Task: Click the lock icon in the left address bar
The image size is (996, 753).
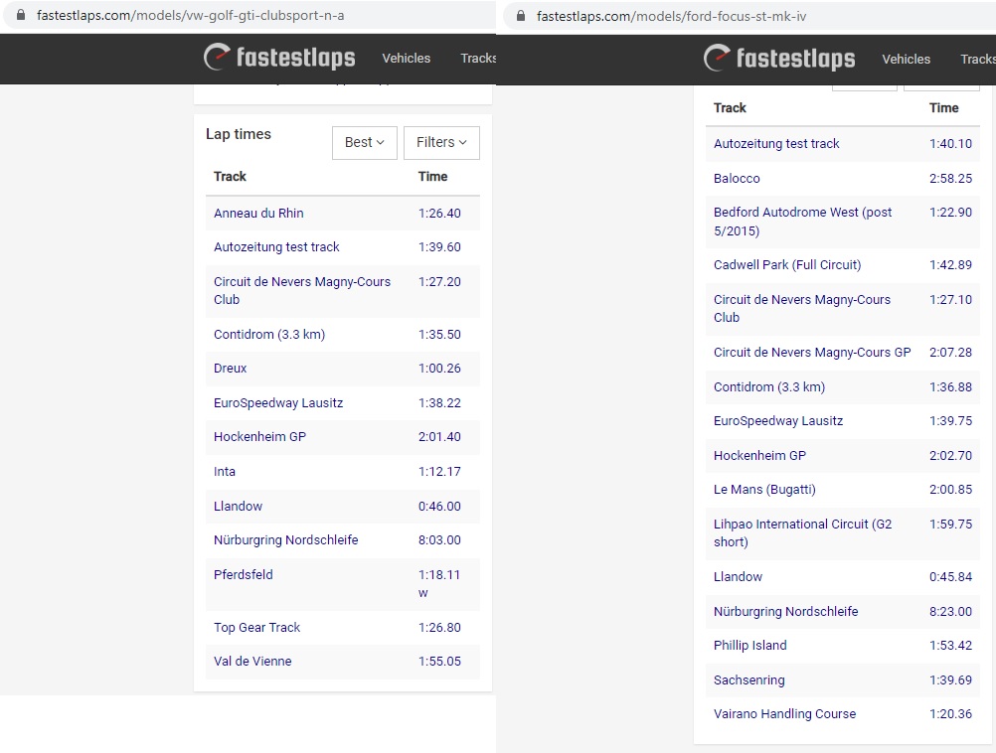Action: (20, 15)
